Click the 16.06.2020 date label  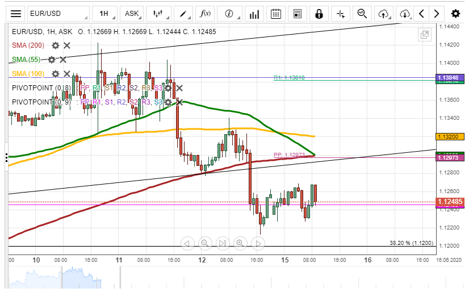tap(449, 260)
